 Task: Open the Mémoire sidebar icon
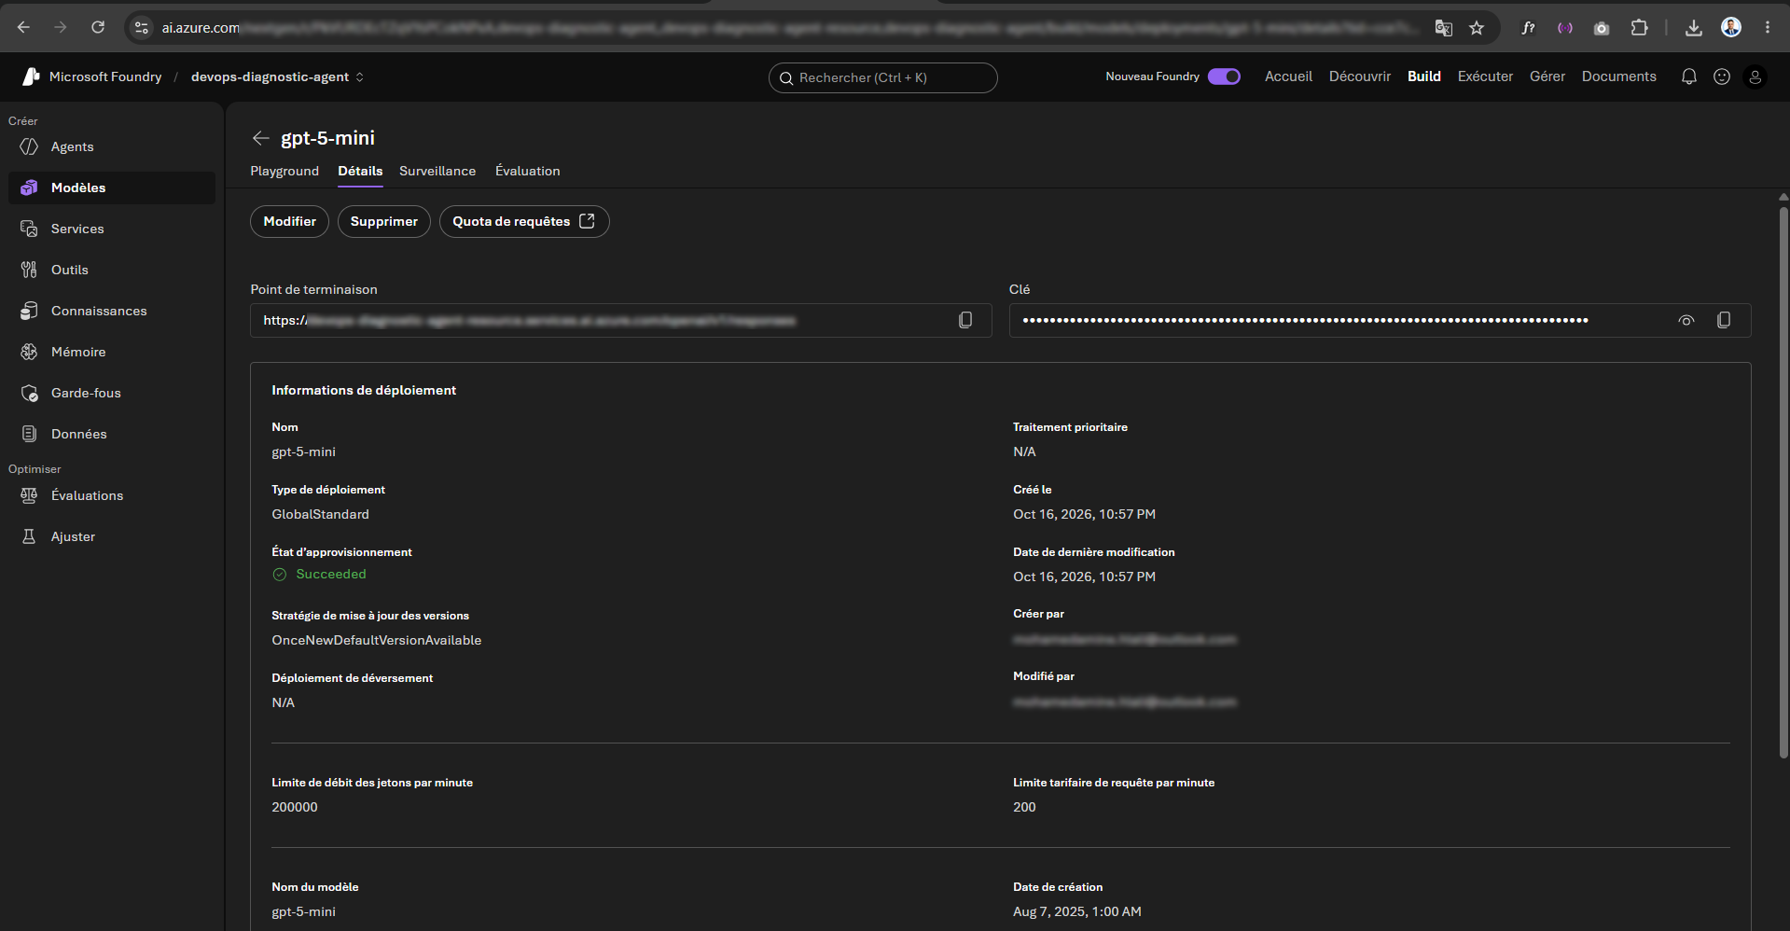coord(29,352)
